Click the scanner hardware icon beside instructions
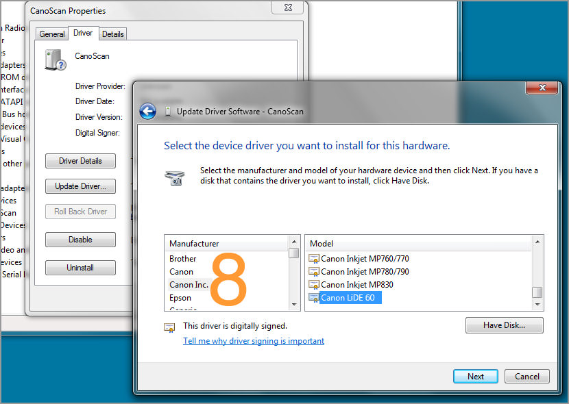The width and height of the screenshot is (569, 404). point(175,177)
